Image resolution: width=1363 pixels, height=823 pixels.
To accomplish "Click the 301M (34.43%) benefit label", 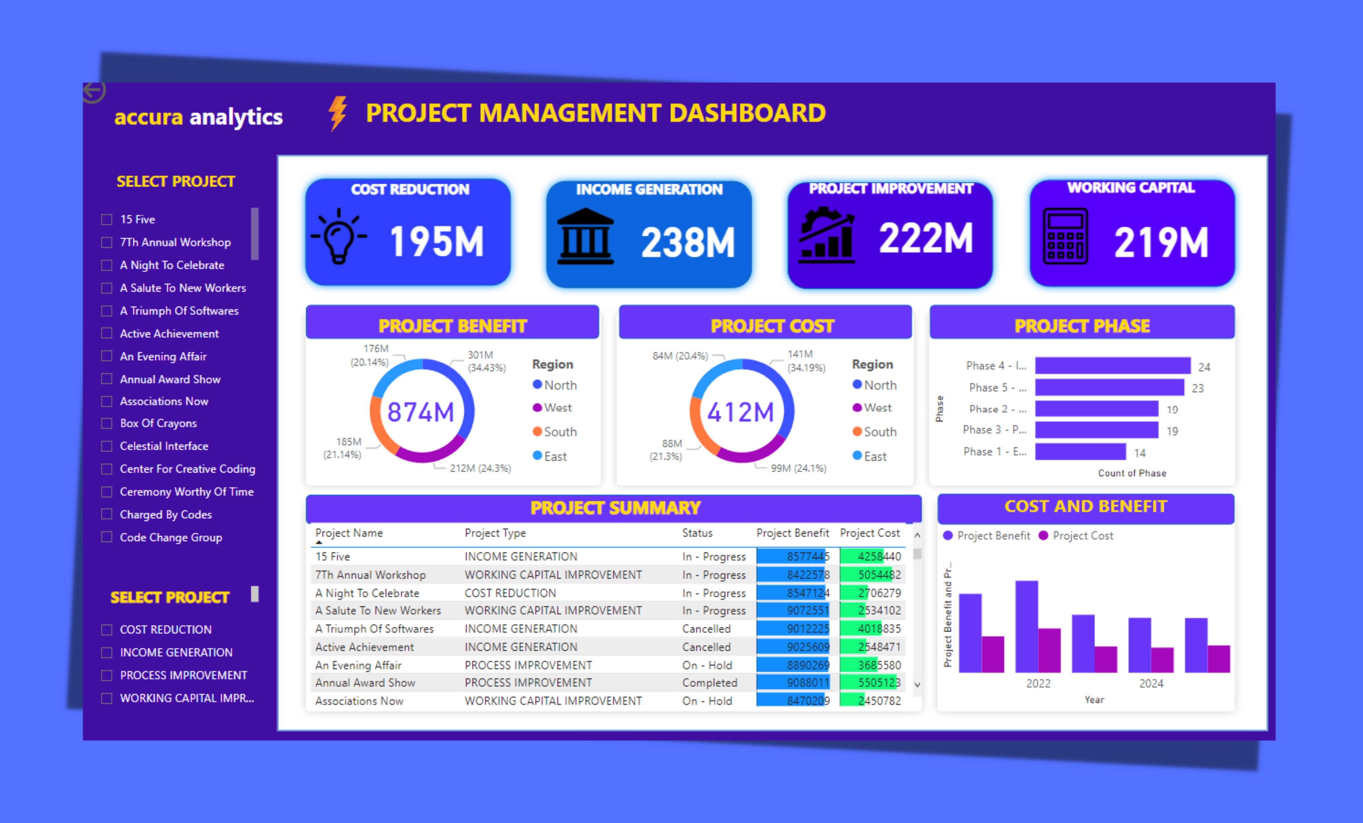I will coord(487,361).
